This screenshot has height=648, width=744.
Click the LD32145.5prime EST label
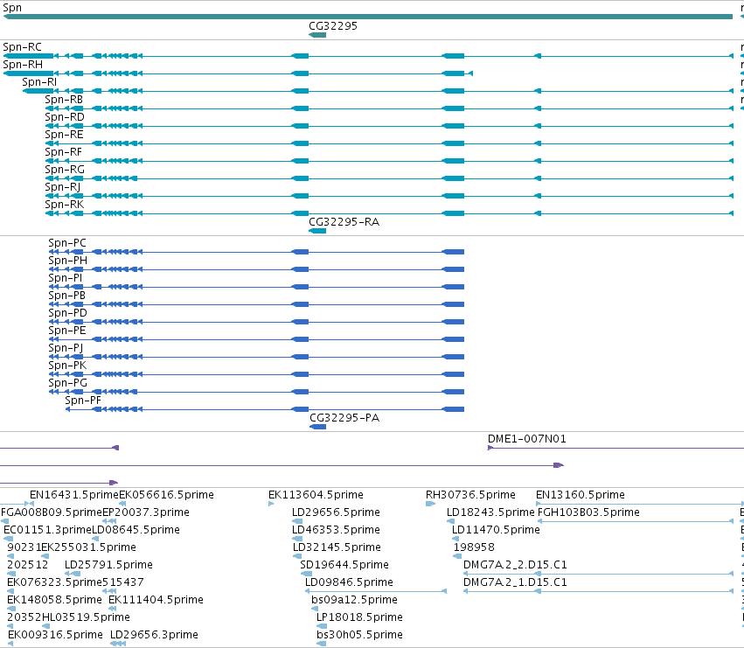(x=337, y=547)
